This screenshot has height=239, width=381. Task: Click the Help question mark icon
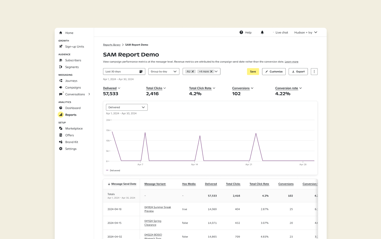click(x=241, y=32)
